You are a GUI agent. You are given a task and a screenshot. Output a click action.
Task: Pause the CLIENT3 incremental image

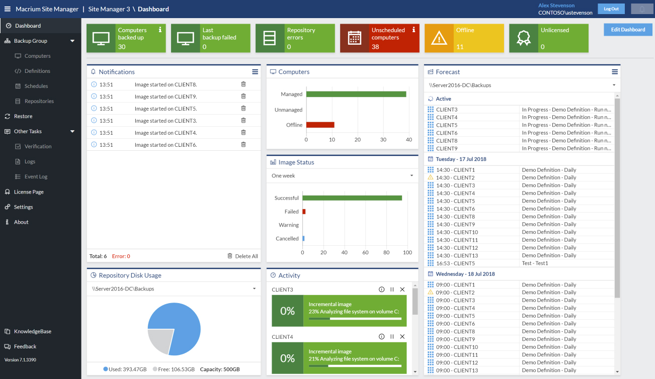coord(392,290)
